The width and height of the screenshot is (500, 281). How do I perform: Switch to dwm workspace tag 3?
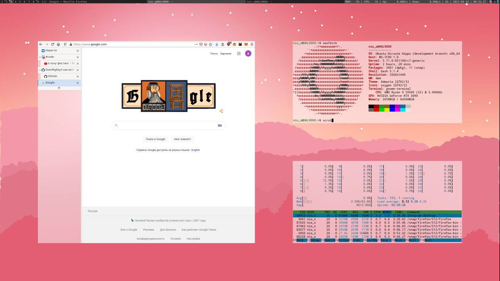(11, 2)
